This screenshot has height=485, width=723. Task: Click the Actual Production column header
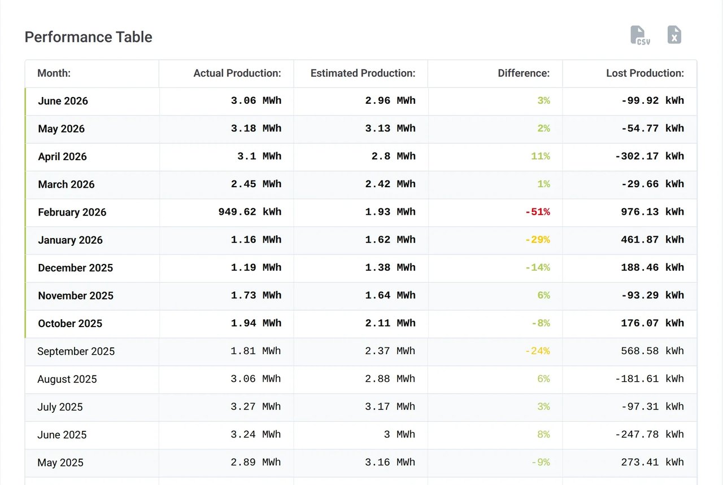click(237, 73)
